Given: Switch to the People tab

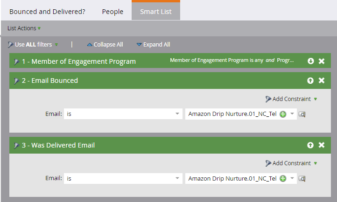Looking at the screenshot, I should 112,12.
